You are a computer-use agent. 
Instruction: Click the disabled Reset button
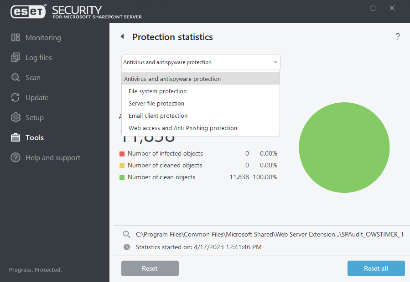click(150, 268)
